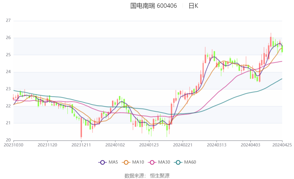Toggle the MA30 legend marker

tap(152, 162)
